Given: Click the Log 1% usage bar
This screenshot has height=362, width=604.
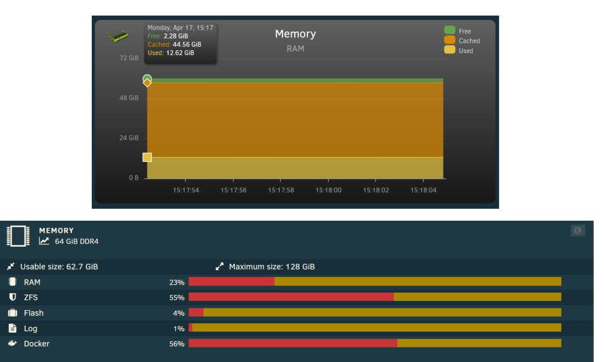Looking at the screenshot, I should tap(375, 328).
